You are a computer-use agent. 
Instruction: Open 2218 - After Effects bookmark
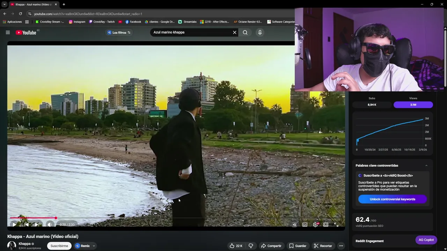coord(214,22)
